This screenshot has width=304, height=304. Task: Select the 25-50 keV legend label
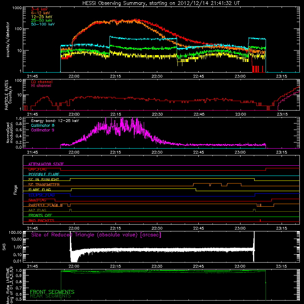(x=42, y=21)
